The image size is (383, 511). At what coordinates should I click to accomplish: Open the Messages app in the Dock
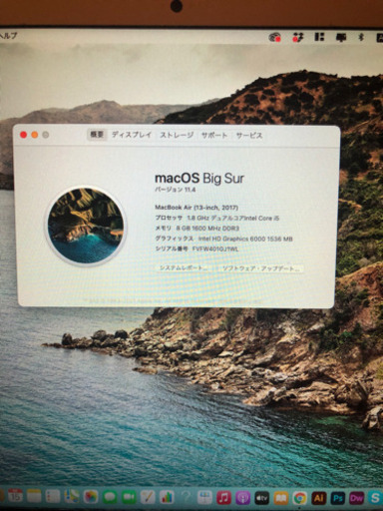click(110, 498)
